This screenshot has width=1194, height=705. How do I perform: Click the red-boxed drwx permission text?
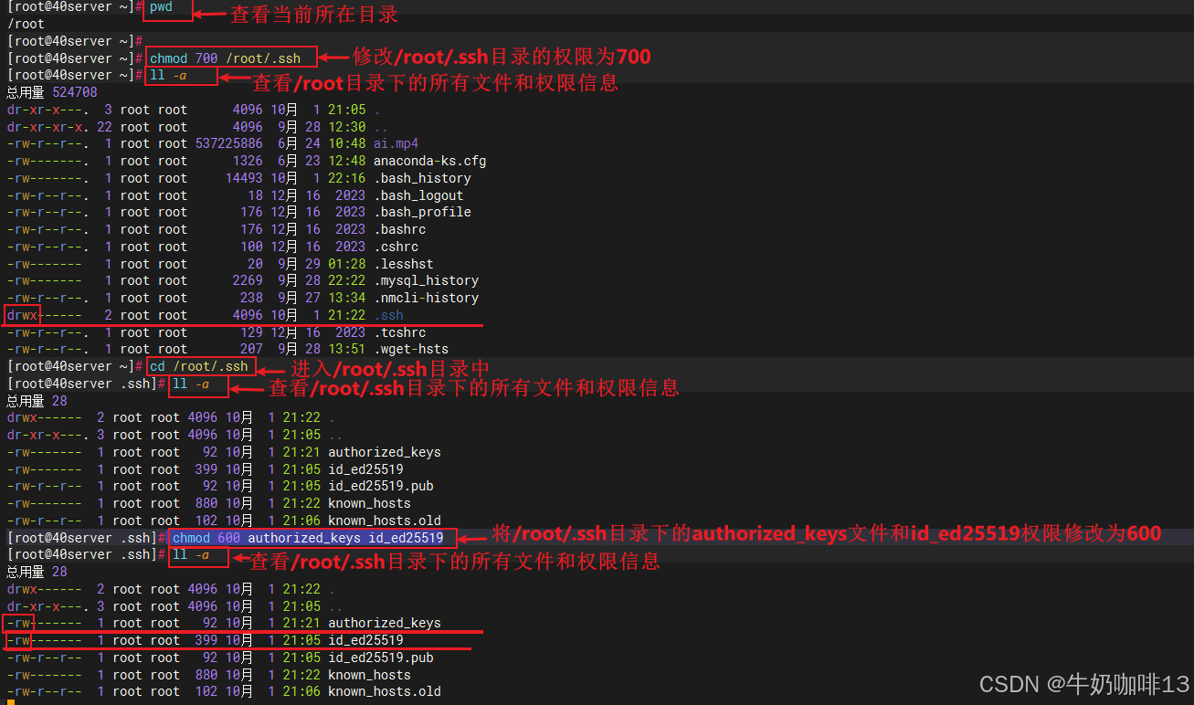pyautogui.click(x=22, y=315)
